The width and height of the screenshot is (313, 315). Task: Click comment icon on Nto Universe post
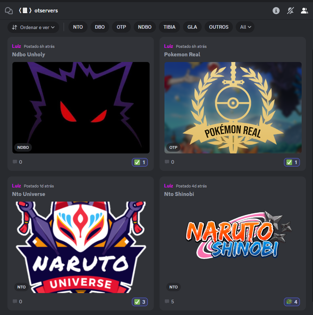click(x=15, y=302)
